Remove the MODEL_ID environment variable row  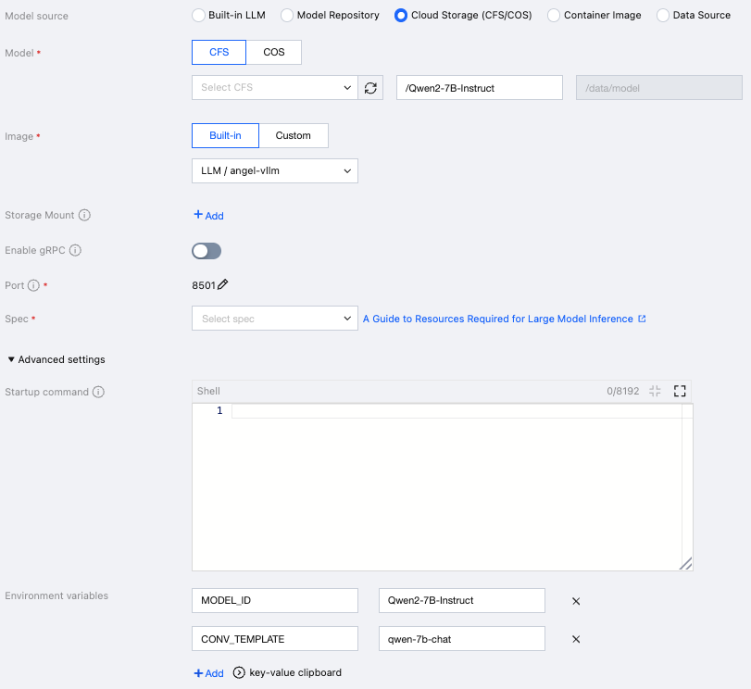[576, 601]
